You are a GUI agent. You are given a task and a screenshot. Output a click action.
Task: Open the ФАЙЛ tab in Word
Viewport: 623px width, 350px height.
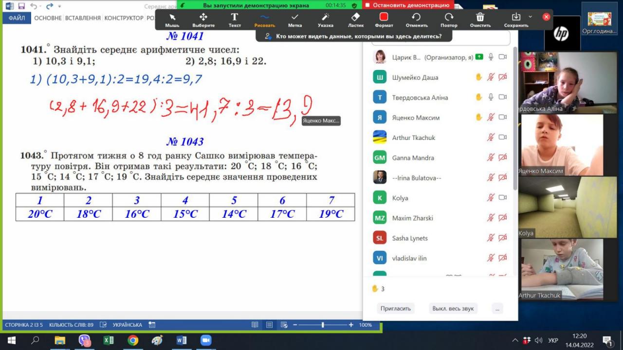tap(17, 18)
